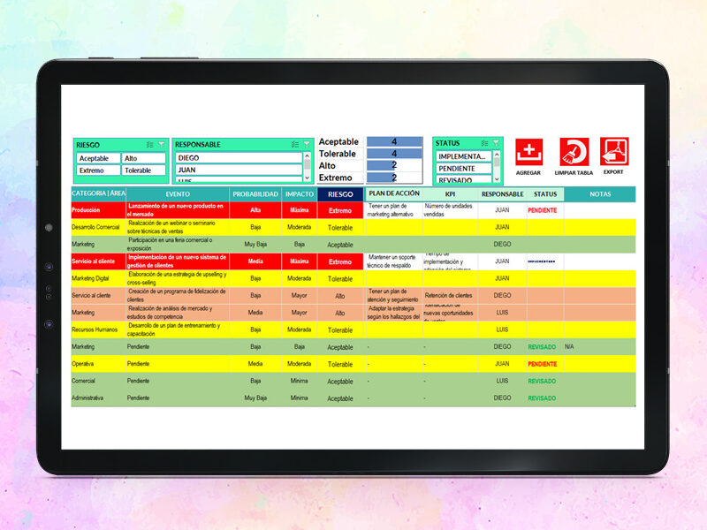Filter RIESGO slicer by Alto
The image size is (707, 530).
click(x=144, y=158)
